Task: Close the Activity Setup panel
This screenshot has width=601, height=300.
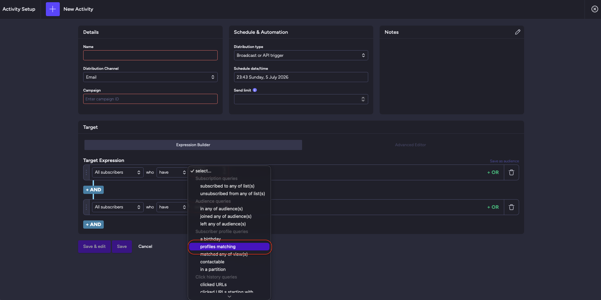Action: [x=595, y=9]
